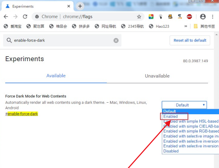Open the ABP Adblock Plus extension
This screenshot has width=219, height=168.
click(x=189, y=17)
